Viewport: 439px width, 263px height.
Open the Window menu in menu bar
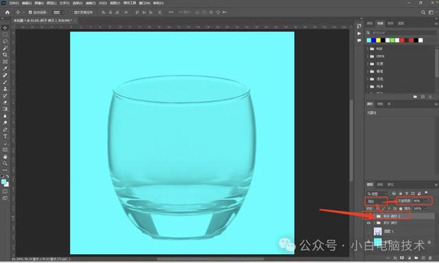coord(145,3)
